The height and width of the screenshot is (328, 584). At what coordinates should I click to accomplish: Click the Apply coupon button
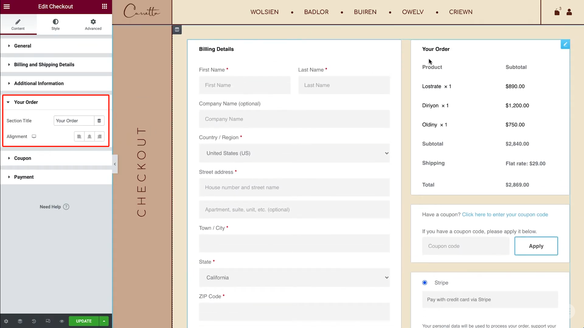click(536, 246)
